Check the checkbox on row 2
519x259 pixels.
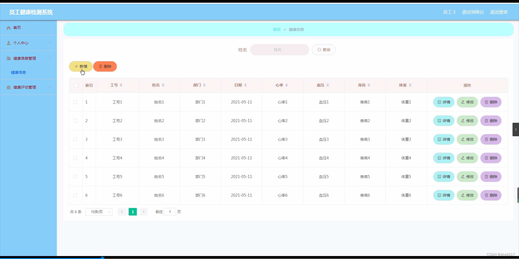tap(75, 121)
